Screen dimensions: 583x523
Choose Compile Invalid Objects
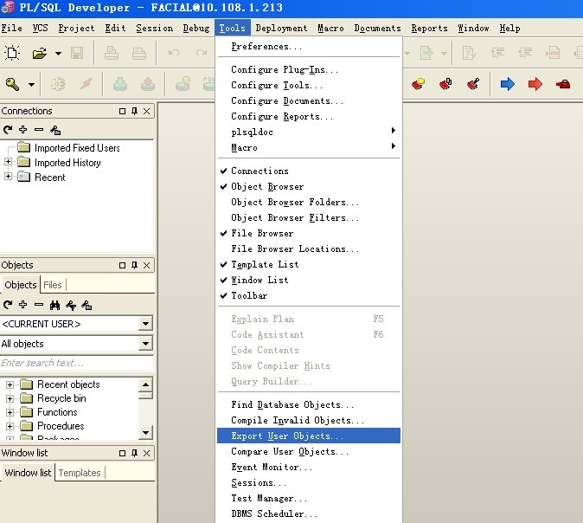tap(309, 420)
